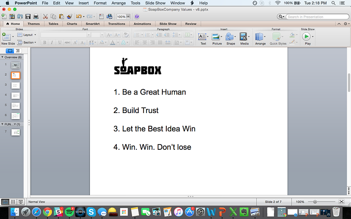Play the slide show from ribbon

(308, 39)
